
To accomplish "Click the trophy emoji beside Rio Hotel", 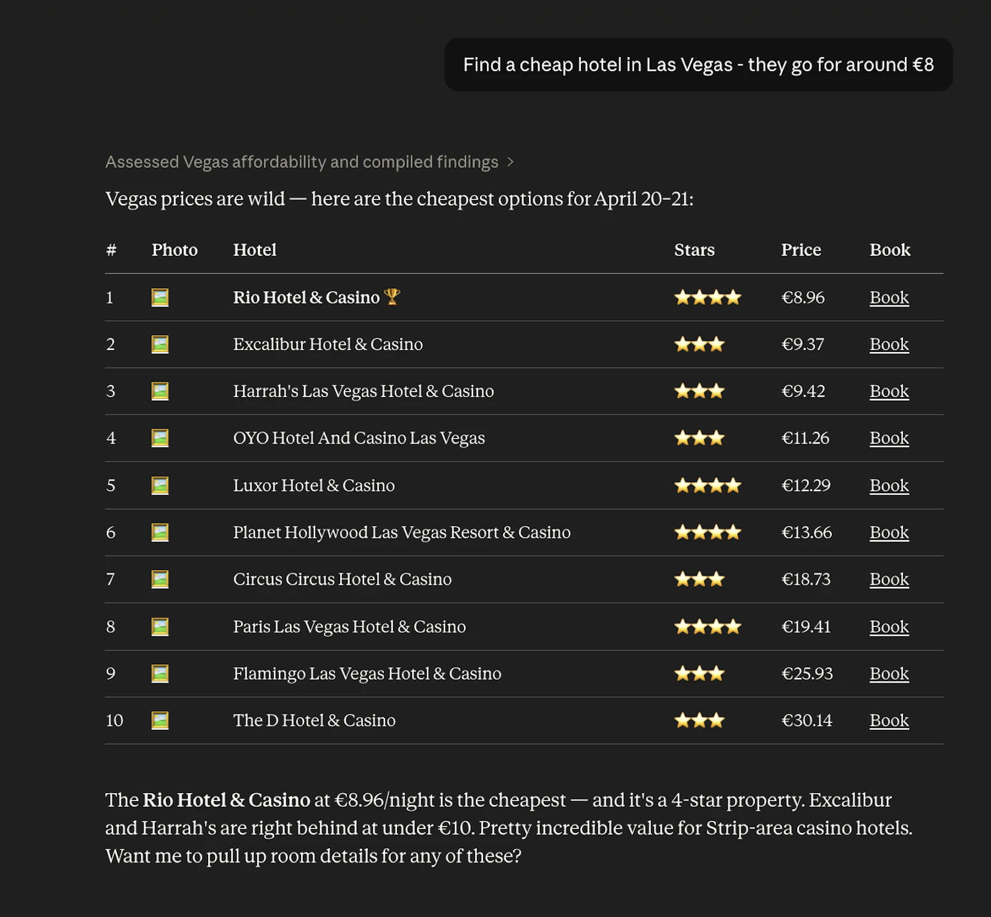I will pos(392,297).
